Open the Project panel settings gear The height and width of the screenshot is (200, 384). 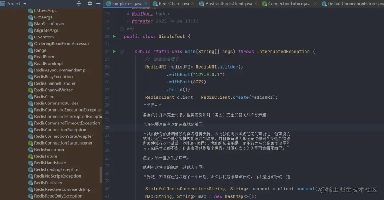pyautogui.click(x=90, y=4)
